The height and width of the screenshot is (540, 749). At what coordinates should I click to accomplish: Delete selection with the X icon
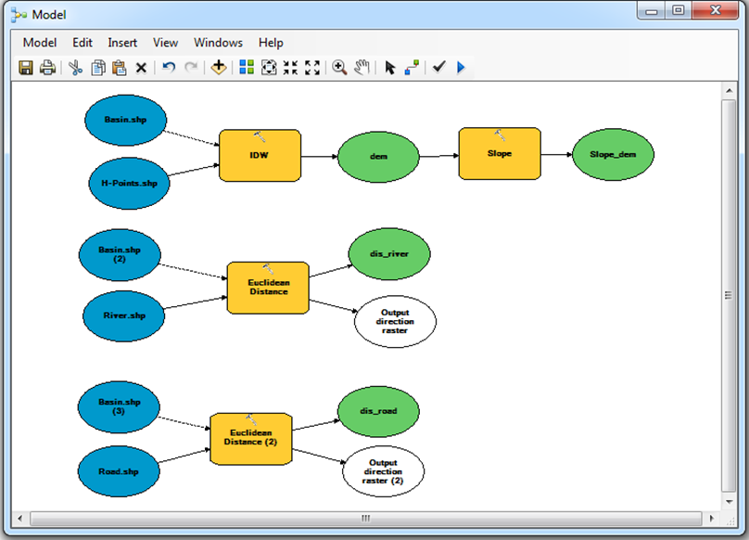141,68
